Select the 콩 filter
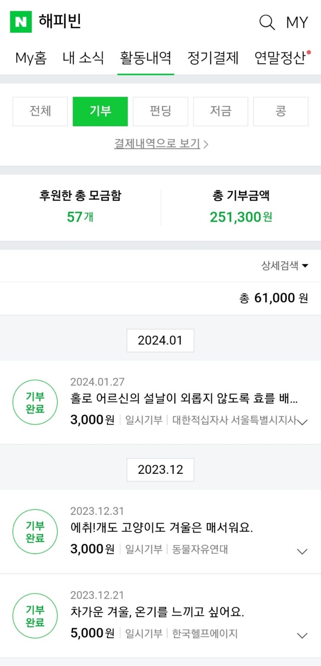The image size is (321, 666). point(281,111)
